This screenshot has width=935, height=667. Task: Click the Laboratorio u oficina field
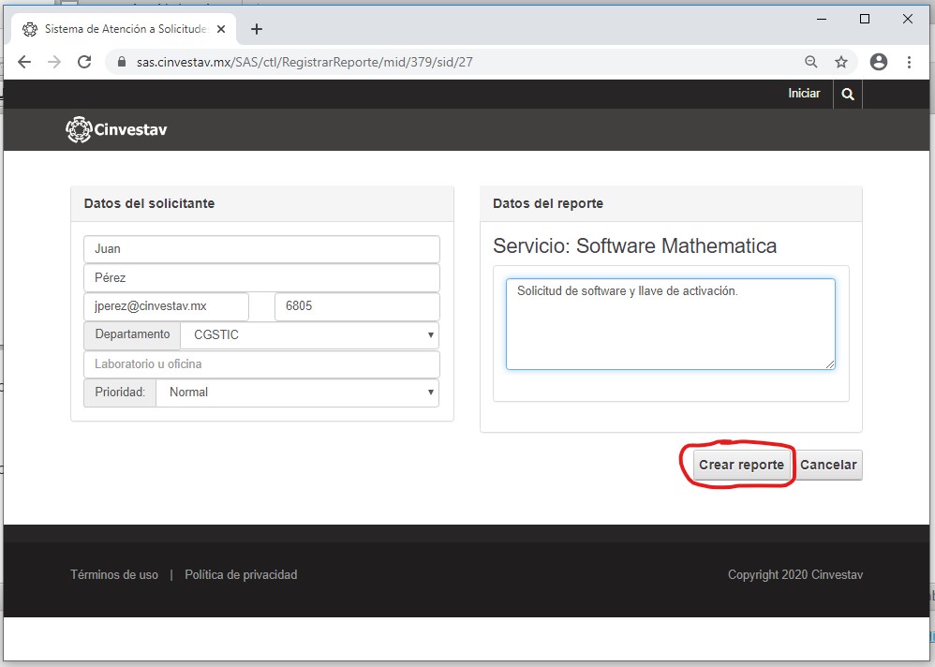[x=261, y=363]
